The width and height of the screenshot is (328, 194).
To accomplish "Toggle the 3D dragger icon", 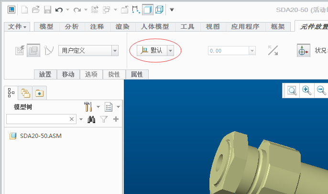I will (x=303, y=50).
